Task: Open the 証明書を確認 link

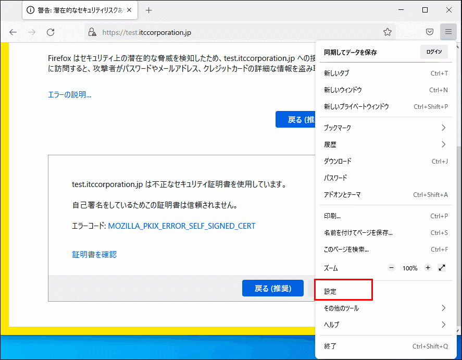Action: pyautogui.click(x=94, y=254)
